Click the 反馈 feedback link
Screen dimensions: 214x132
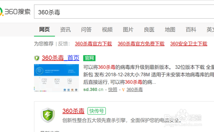pos(63,44)
